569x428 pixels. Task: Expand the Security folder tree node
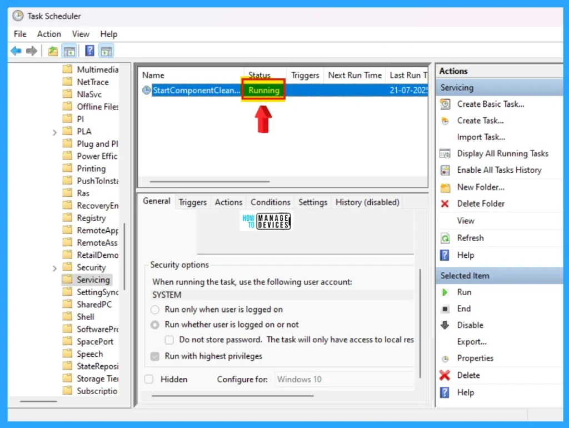click(x=54, y=268)
